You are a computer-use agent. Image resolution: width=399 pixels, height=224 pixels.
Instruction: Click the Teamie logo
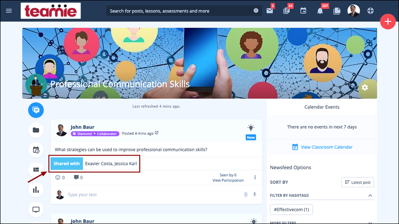(x=51, y=11)
